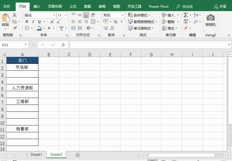Open the 插入 cells insert dropdown
Screen dimensions: 232x161
[178, 15]
